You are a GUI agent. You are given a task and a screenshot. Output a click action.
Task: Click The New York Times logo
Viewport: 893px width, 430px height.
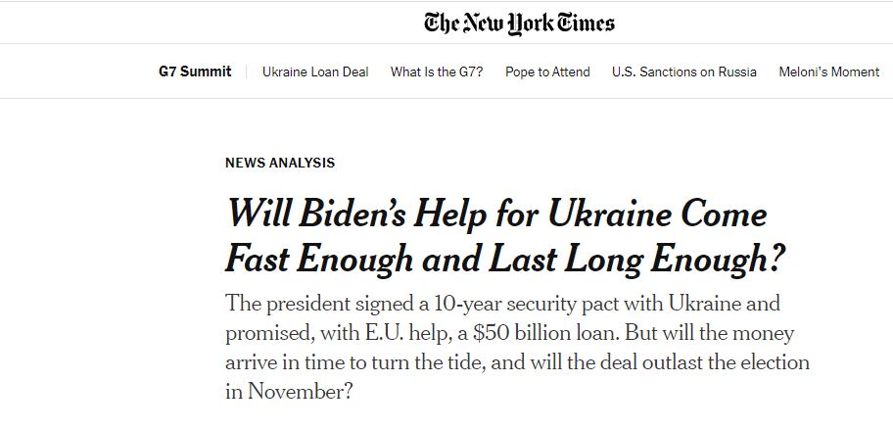(519, 23)
